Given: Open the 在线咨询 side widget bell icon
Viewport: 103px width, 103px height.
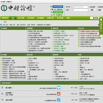Looking at the screenshot, I should (x=101, y=19).
